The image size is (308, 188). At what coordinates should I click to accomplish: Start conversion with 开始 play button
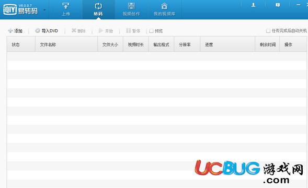(x=106, y=31)
